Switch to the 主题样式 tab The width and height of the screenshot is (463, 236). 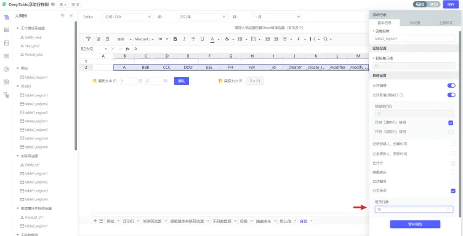[x=445, y=22]
